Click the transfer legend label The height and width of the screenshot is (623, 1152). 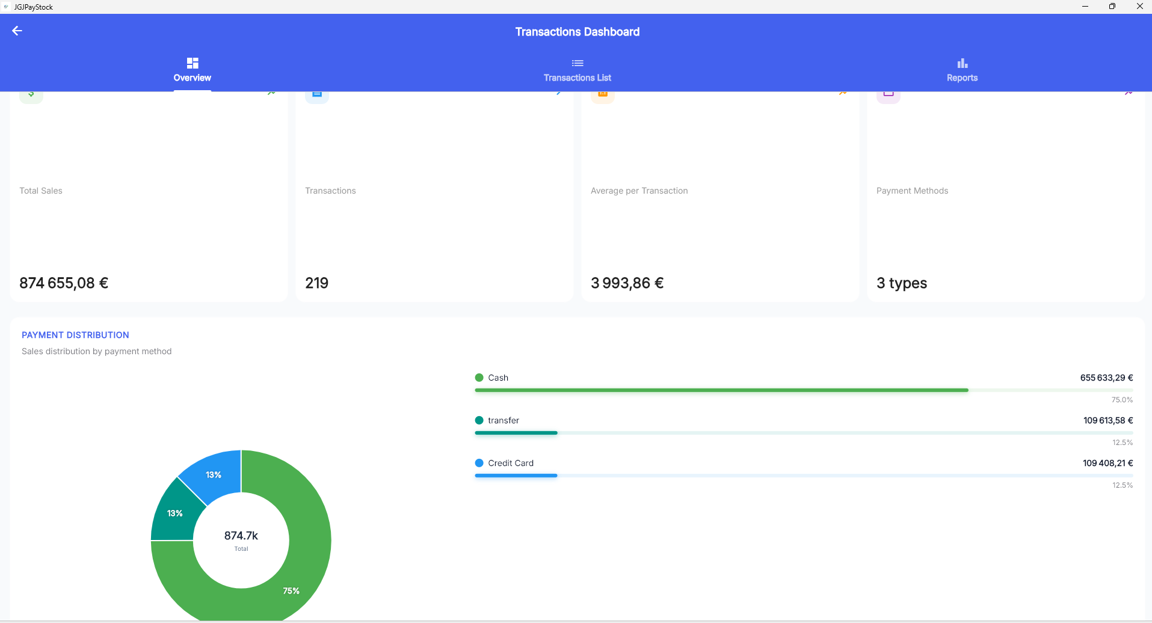(504, 420)
